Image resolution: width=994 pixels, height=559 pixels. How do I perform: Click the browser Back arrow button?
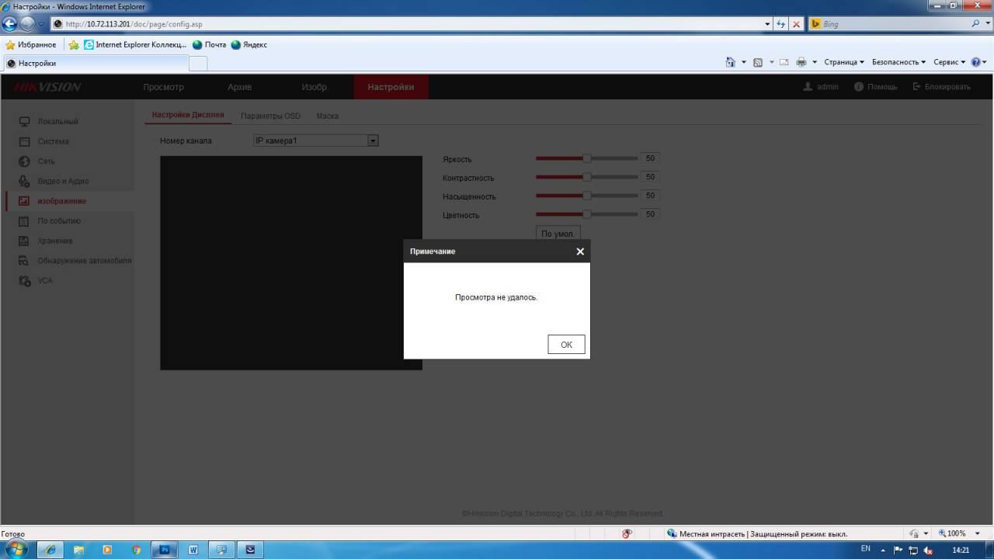10,24
